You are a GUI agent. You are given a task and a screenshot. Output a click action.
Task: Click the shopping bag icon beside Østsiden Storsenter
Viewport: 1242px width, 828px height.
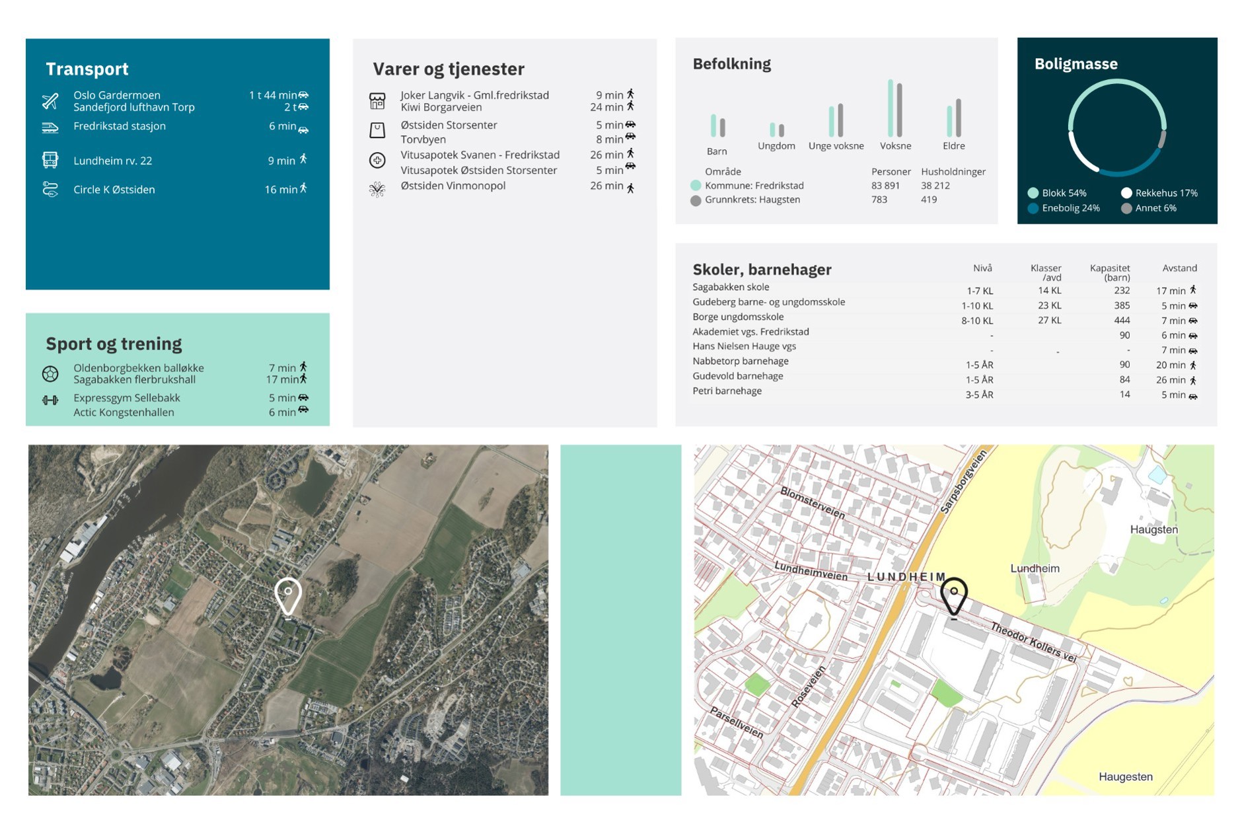point(377,130)
